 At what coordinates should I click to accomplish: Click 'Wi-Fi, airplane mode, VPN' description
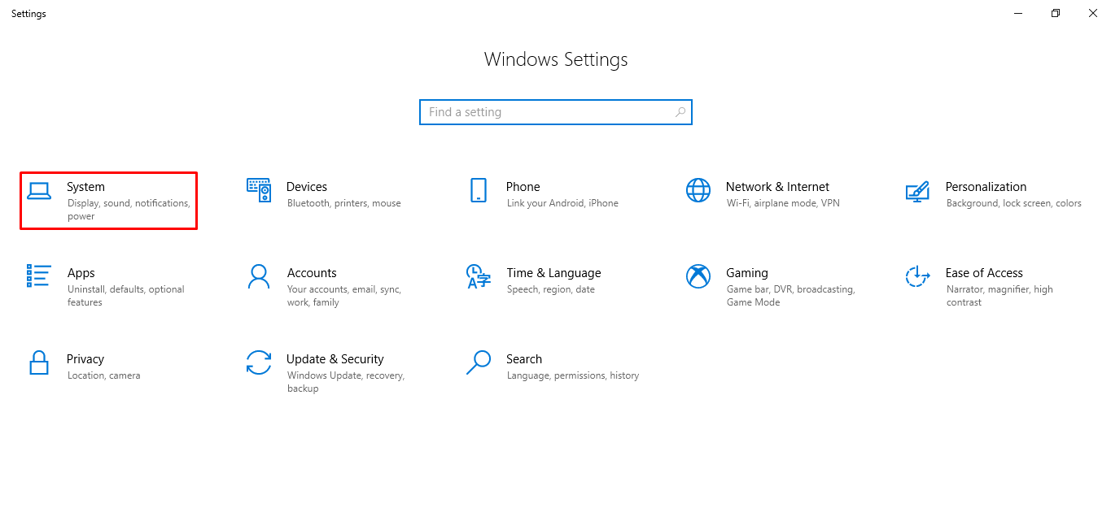click(x=783, y=203)
